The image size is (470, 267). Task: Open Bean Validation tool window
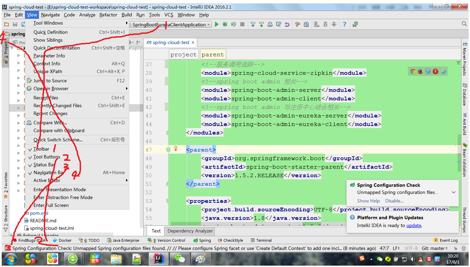pyautogui.click(x=465, y=159)
